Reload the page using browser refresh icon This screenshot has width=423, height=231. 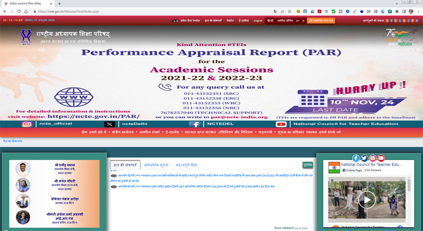(x=19, y=11)
